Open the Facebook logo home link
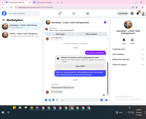The image size is (146, 119). pyautogui.click(x=4, y=13)
